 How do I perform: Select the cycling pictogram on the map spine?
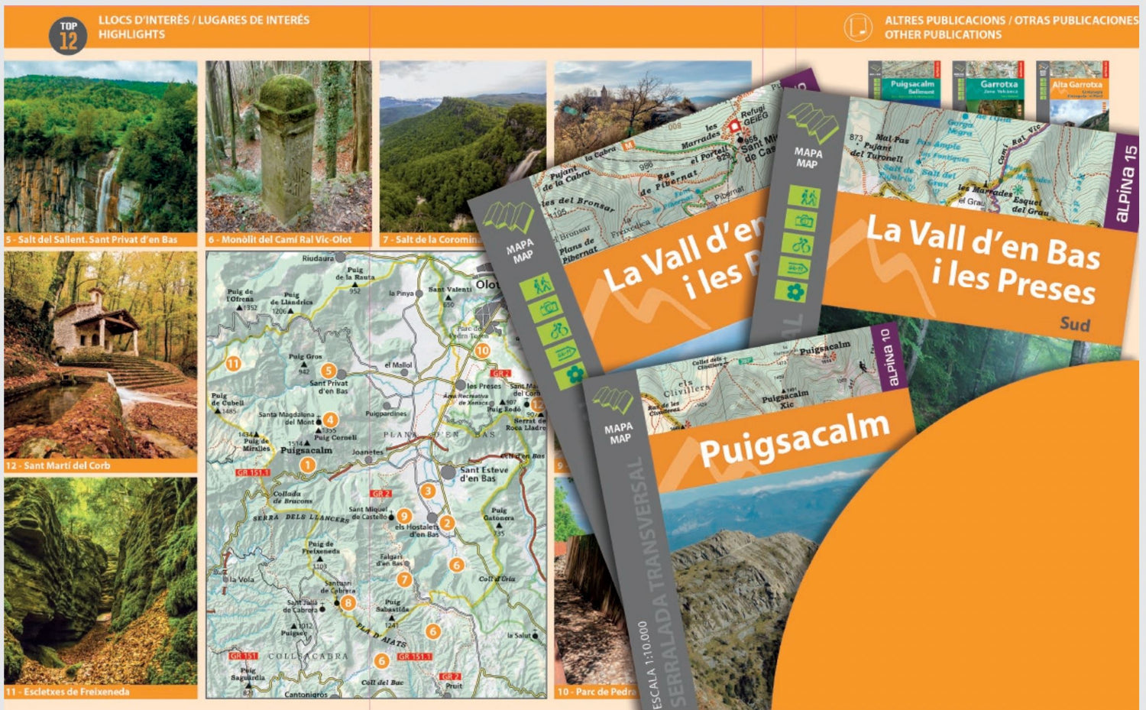tap(558, 330)
